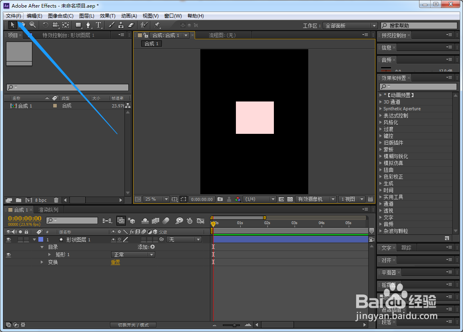Click the 0:00:00:00 current time in viewer
This screenshot has height=332, width=463.
pyautogui.click(x=202, y=199)
